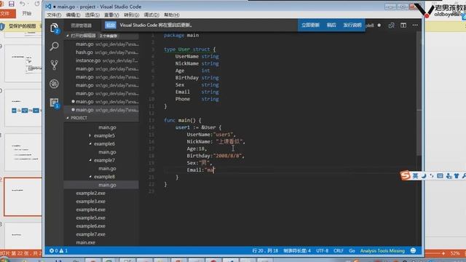Open main.go under example8 folder
The height and width of the screenshot is (262, 466).
[x=101, y=185]
